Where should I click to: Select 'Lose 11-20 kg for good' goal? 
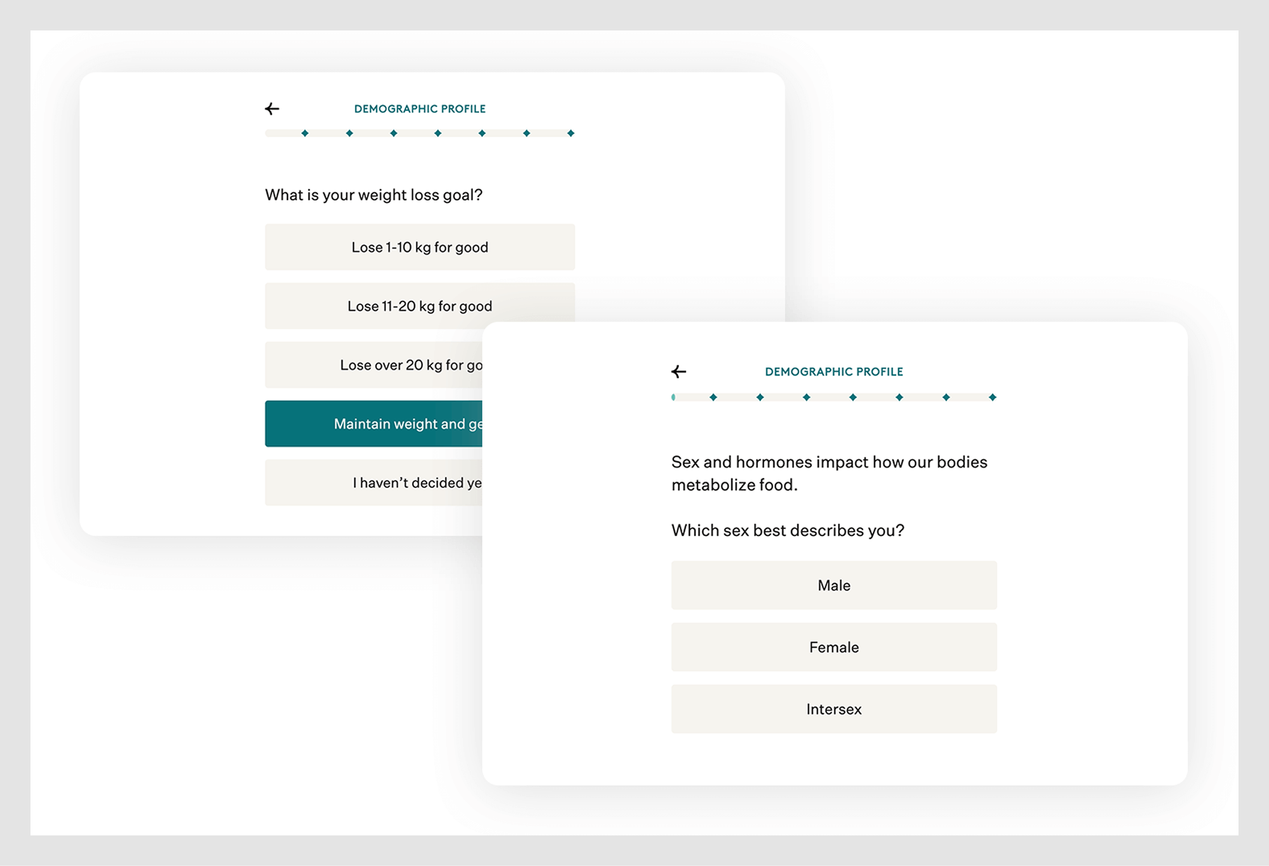419,306
